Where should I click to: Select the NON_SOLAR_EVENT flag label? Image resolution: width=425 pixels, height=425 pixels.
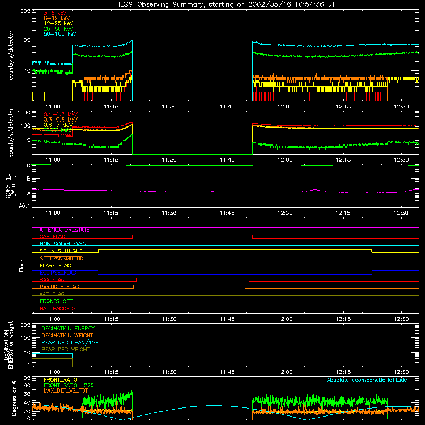coord(64,244)
